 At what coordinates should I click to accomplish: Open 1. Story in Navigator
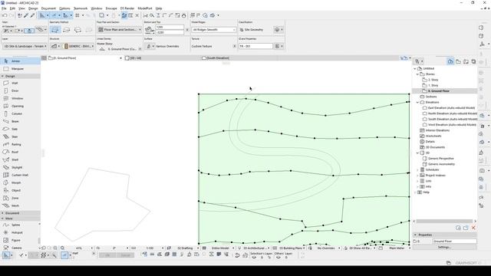tap(433, 85)
